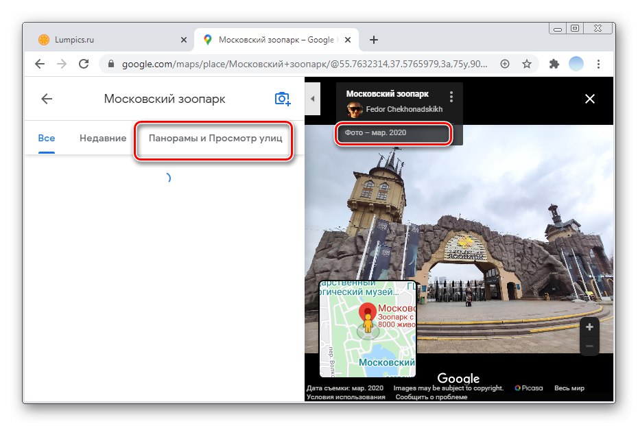Open the Все photos tab
The width and height of the screenshot is (638, 426).
click(47, 139)
